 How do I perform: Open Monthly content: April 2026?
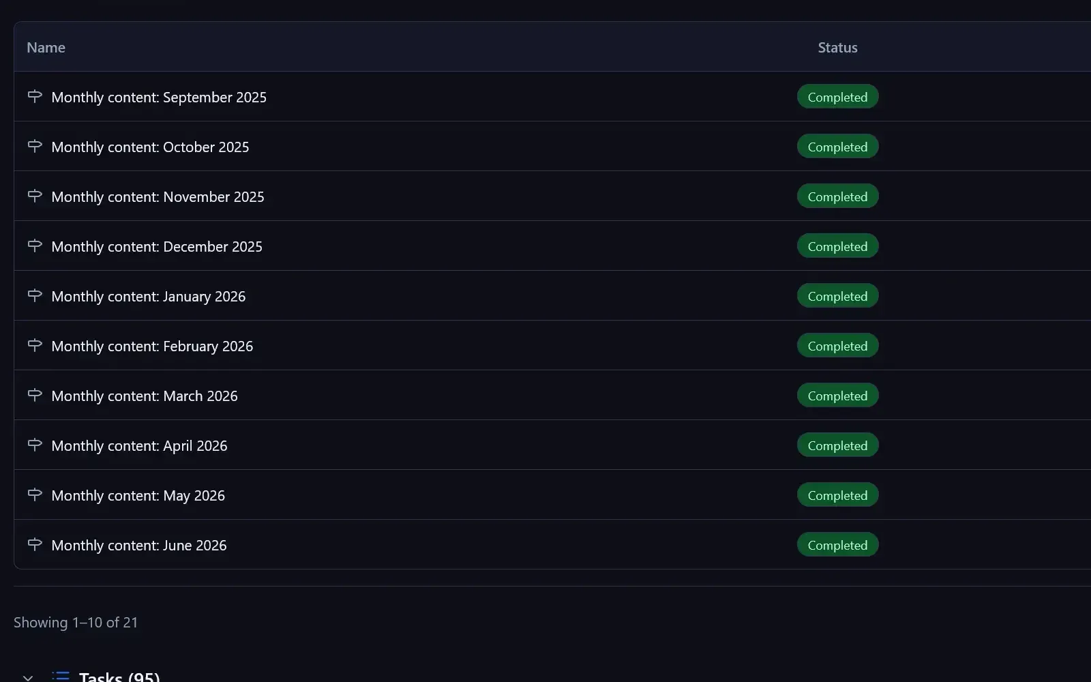(139, 446)
